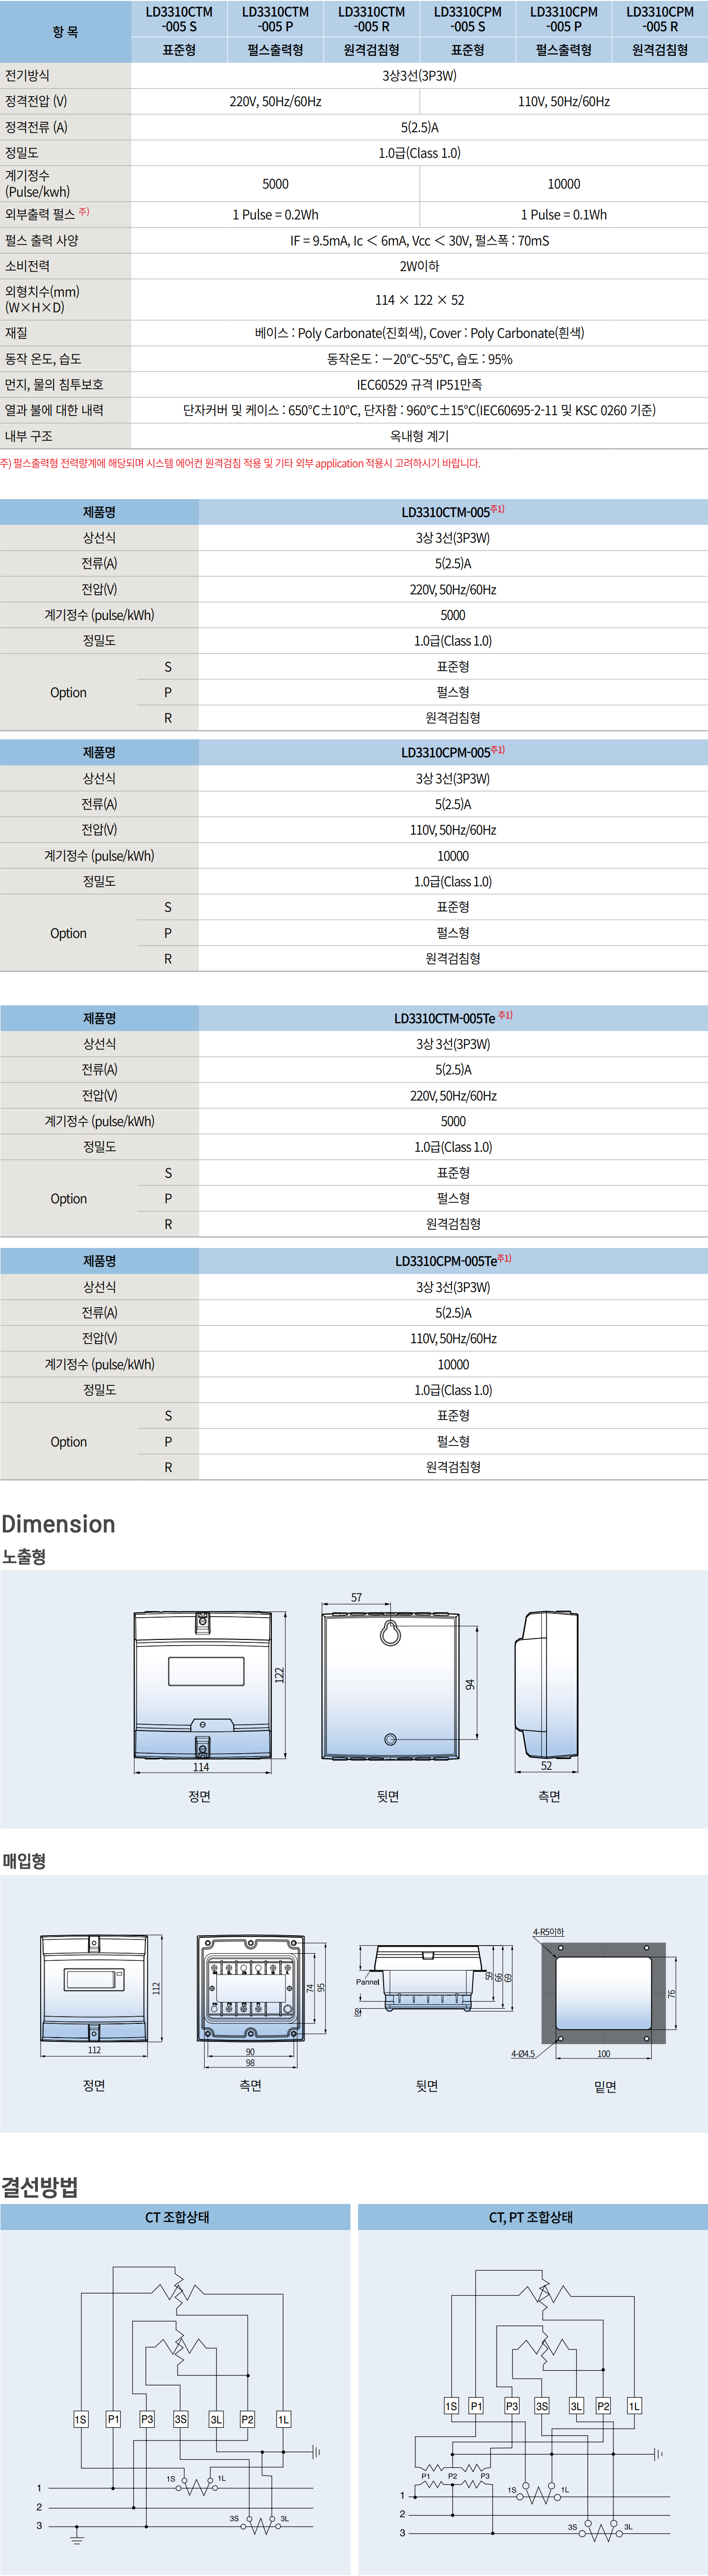The height and width of the screenshot is (2576, 708).
Task: Click the LD3310CPM-005 R column header
Action: click(x=660, y=19)
